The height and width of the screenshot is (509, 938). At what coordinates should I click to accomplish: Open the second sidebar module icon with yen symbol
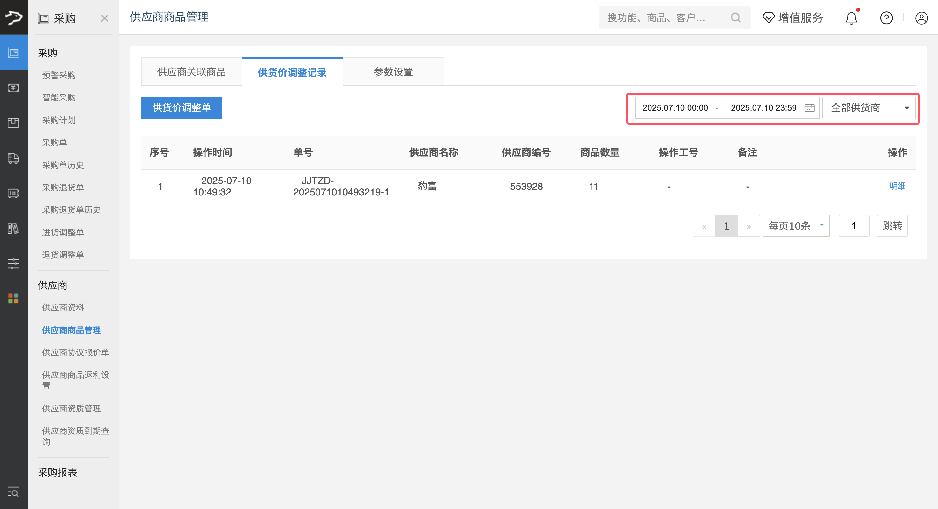click(x=13, y=88)
